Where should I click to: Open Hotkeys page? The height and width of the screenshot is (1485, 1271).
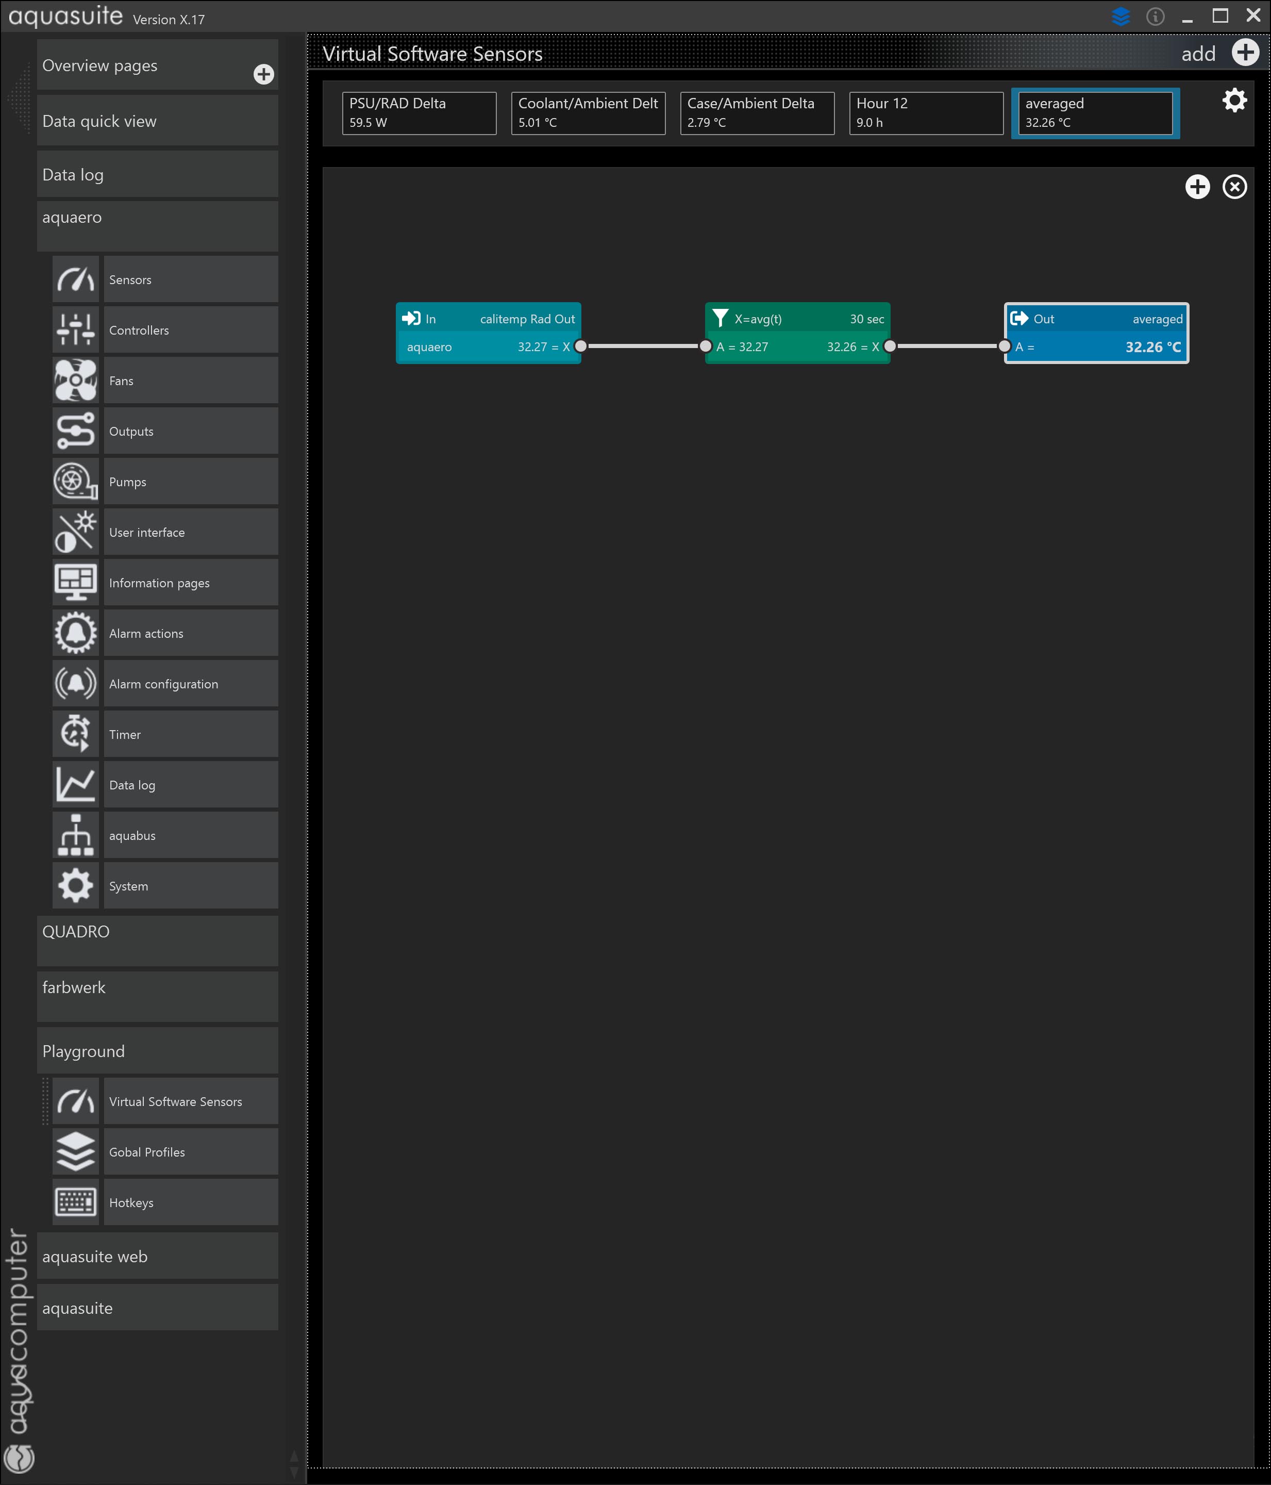tap(191, 1202)
